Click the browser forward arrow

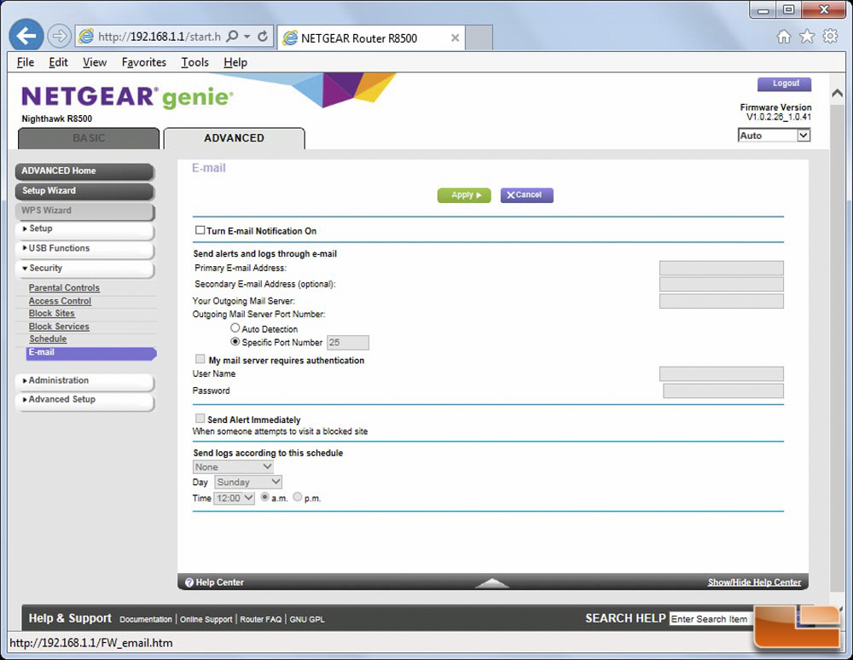click(59, 37)
